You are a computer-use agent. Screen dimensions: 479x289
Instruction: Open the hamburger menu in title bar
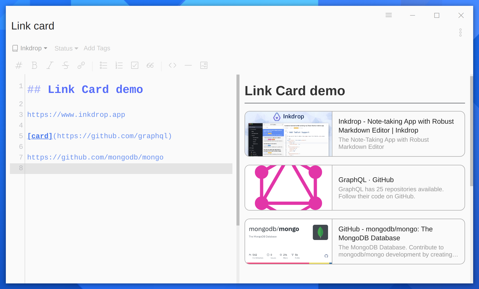coord(389,15)
